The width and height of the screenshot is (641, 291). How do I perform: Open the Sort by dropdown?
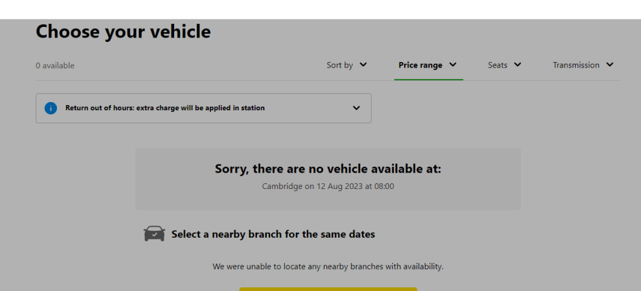(347, 65)
